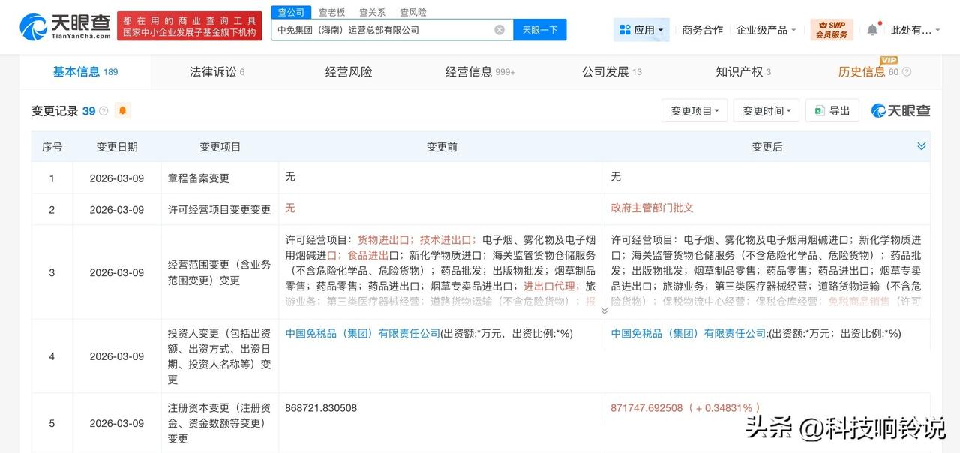Click the red 国家中小企业发展子基金 banner
The image size is (960, 453).
(190, 26)
